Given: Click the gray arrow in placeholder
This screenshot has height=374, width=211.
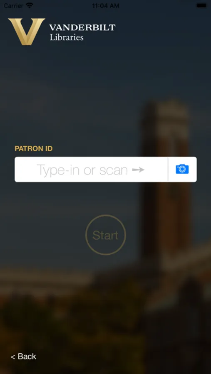Looking at the screenshot, I should [138, 170].
